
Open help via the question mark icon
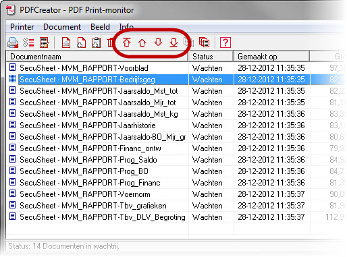point(225,42)
